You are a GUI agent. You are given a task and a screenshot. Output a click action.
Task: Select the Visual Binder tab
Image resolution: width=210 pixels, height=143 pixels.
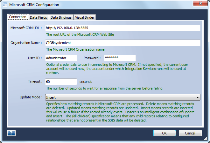point(84,17)
